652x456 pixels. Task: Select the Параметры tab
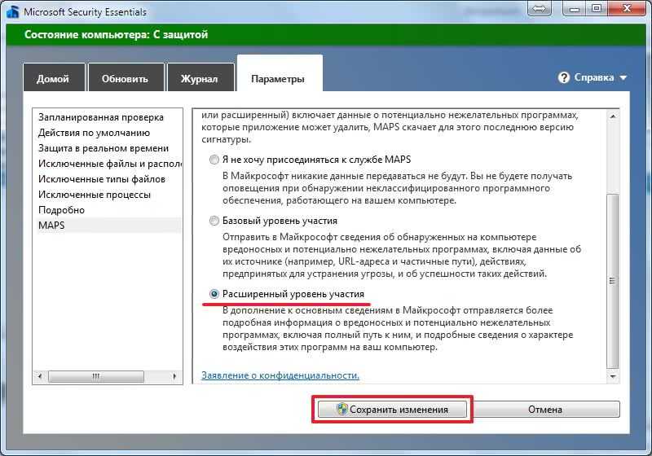point(280,74)
